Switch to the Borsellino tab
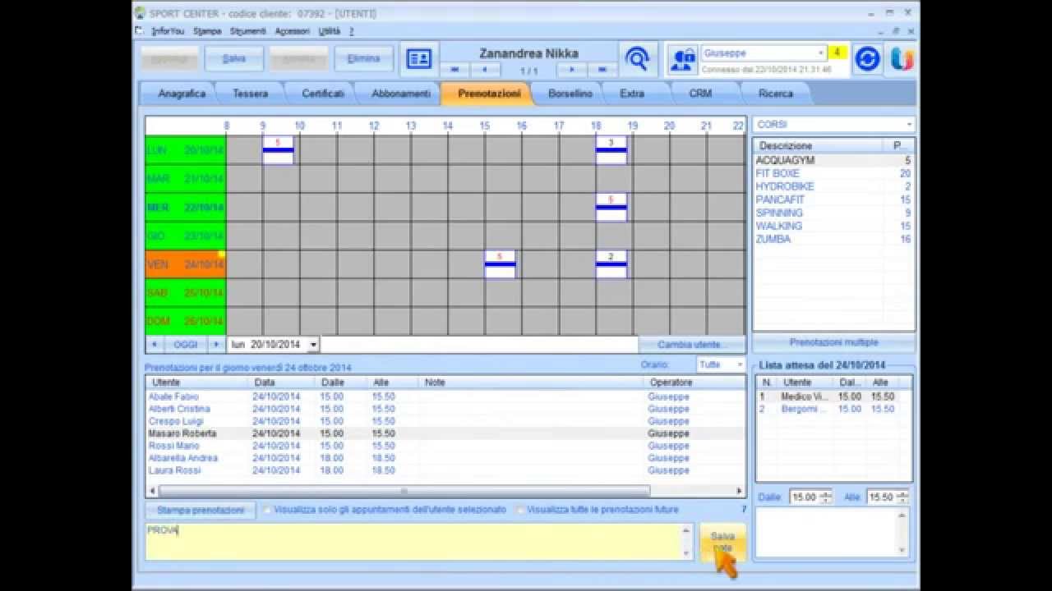Image resolution: width=1052 pixels, height=591 pixels. [x=570, y=94]
